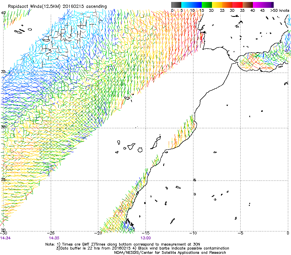Click the gray 0-5 knots color segment

point(176,5)
